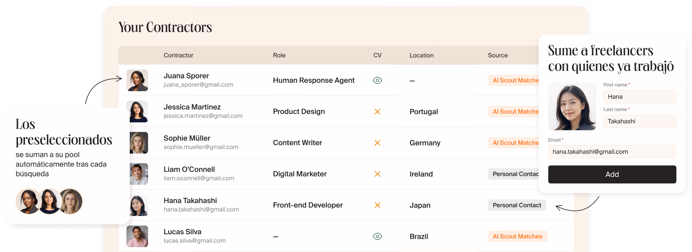Click the Product Design role cell

[299, 112]
